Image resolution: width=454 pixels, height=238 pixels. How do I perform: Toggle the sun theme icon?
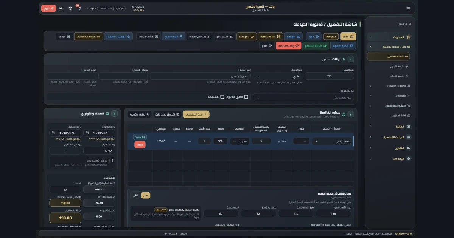(x=61, y=8)
